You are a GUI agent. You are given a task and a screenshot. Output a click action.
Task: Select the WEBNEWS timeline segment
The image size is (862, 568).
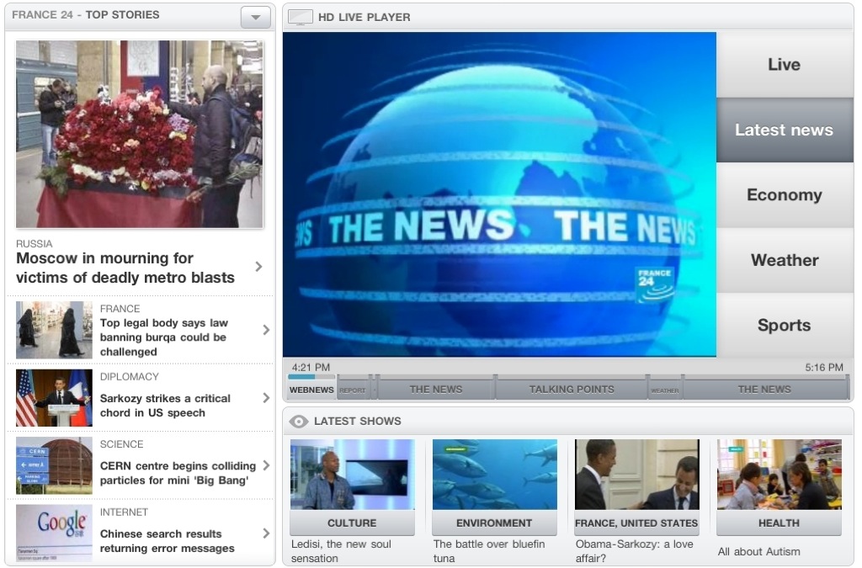coord(311,390)
